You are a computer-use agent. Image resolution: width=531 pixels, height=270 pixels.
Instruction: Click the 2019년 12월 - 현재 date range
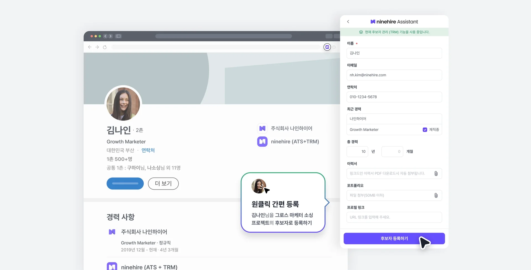tap(150, 250)
